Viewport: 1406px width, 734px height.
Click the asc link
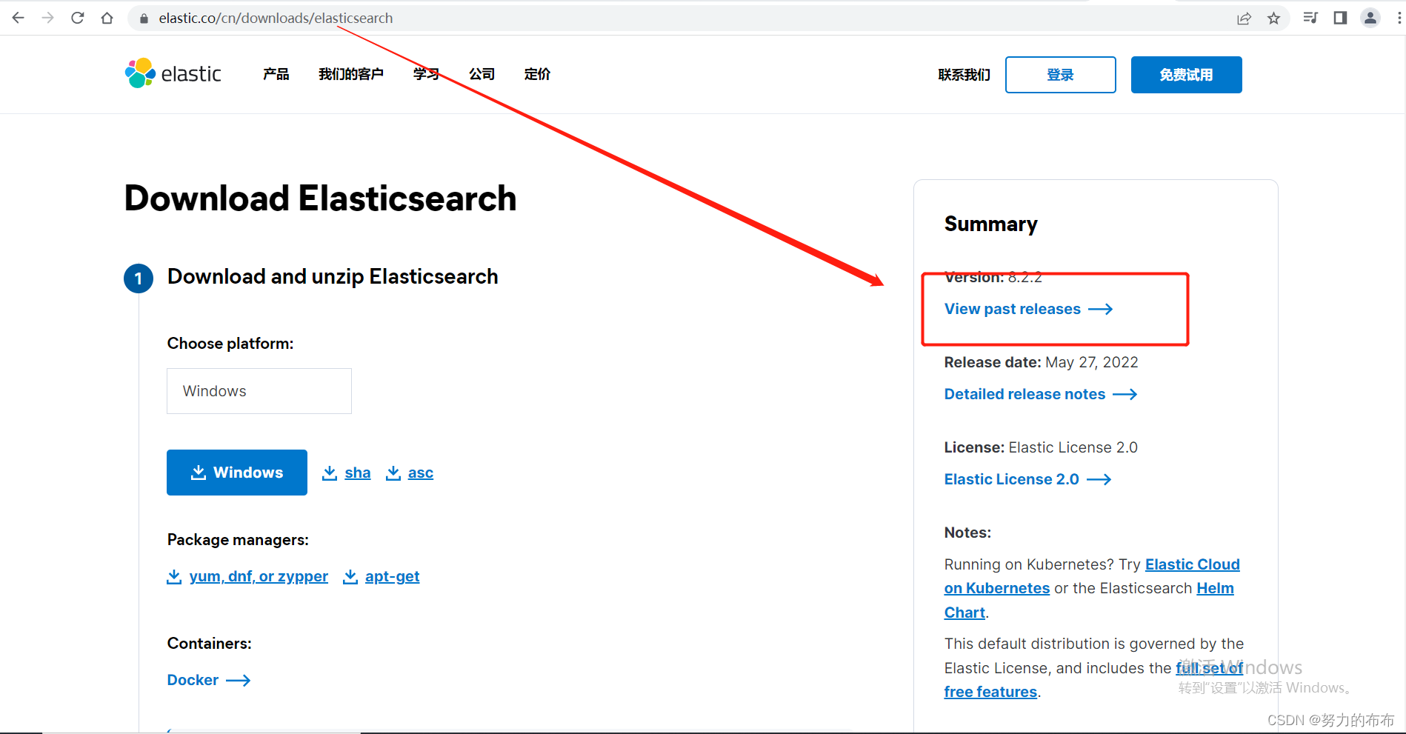point(421,473)
